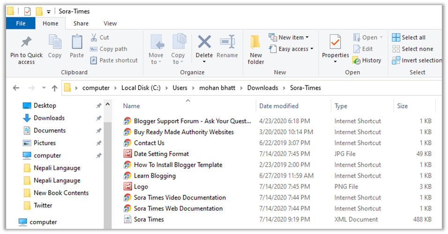
Task: Open the File menu
Action: coord(21,23)
